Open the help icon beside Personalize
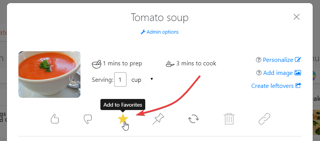Screen dimensions: 320x141 (259, 60)
